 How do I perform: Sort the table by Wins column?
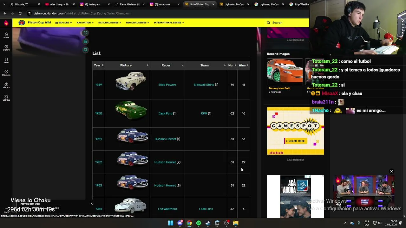click(244, 65)
